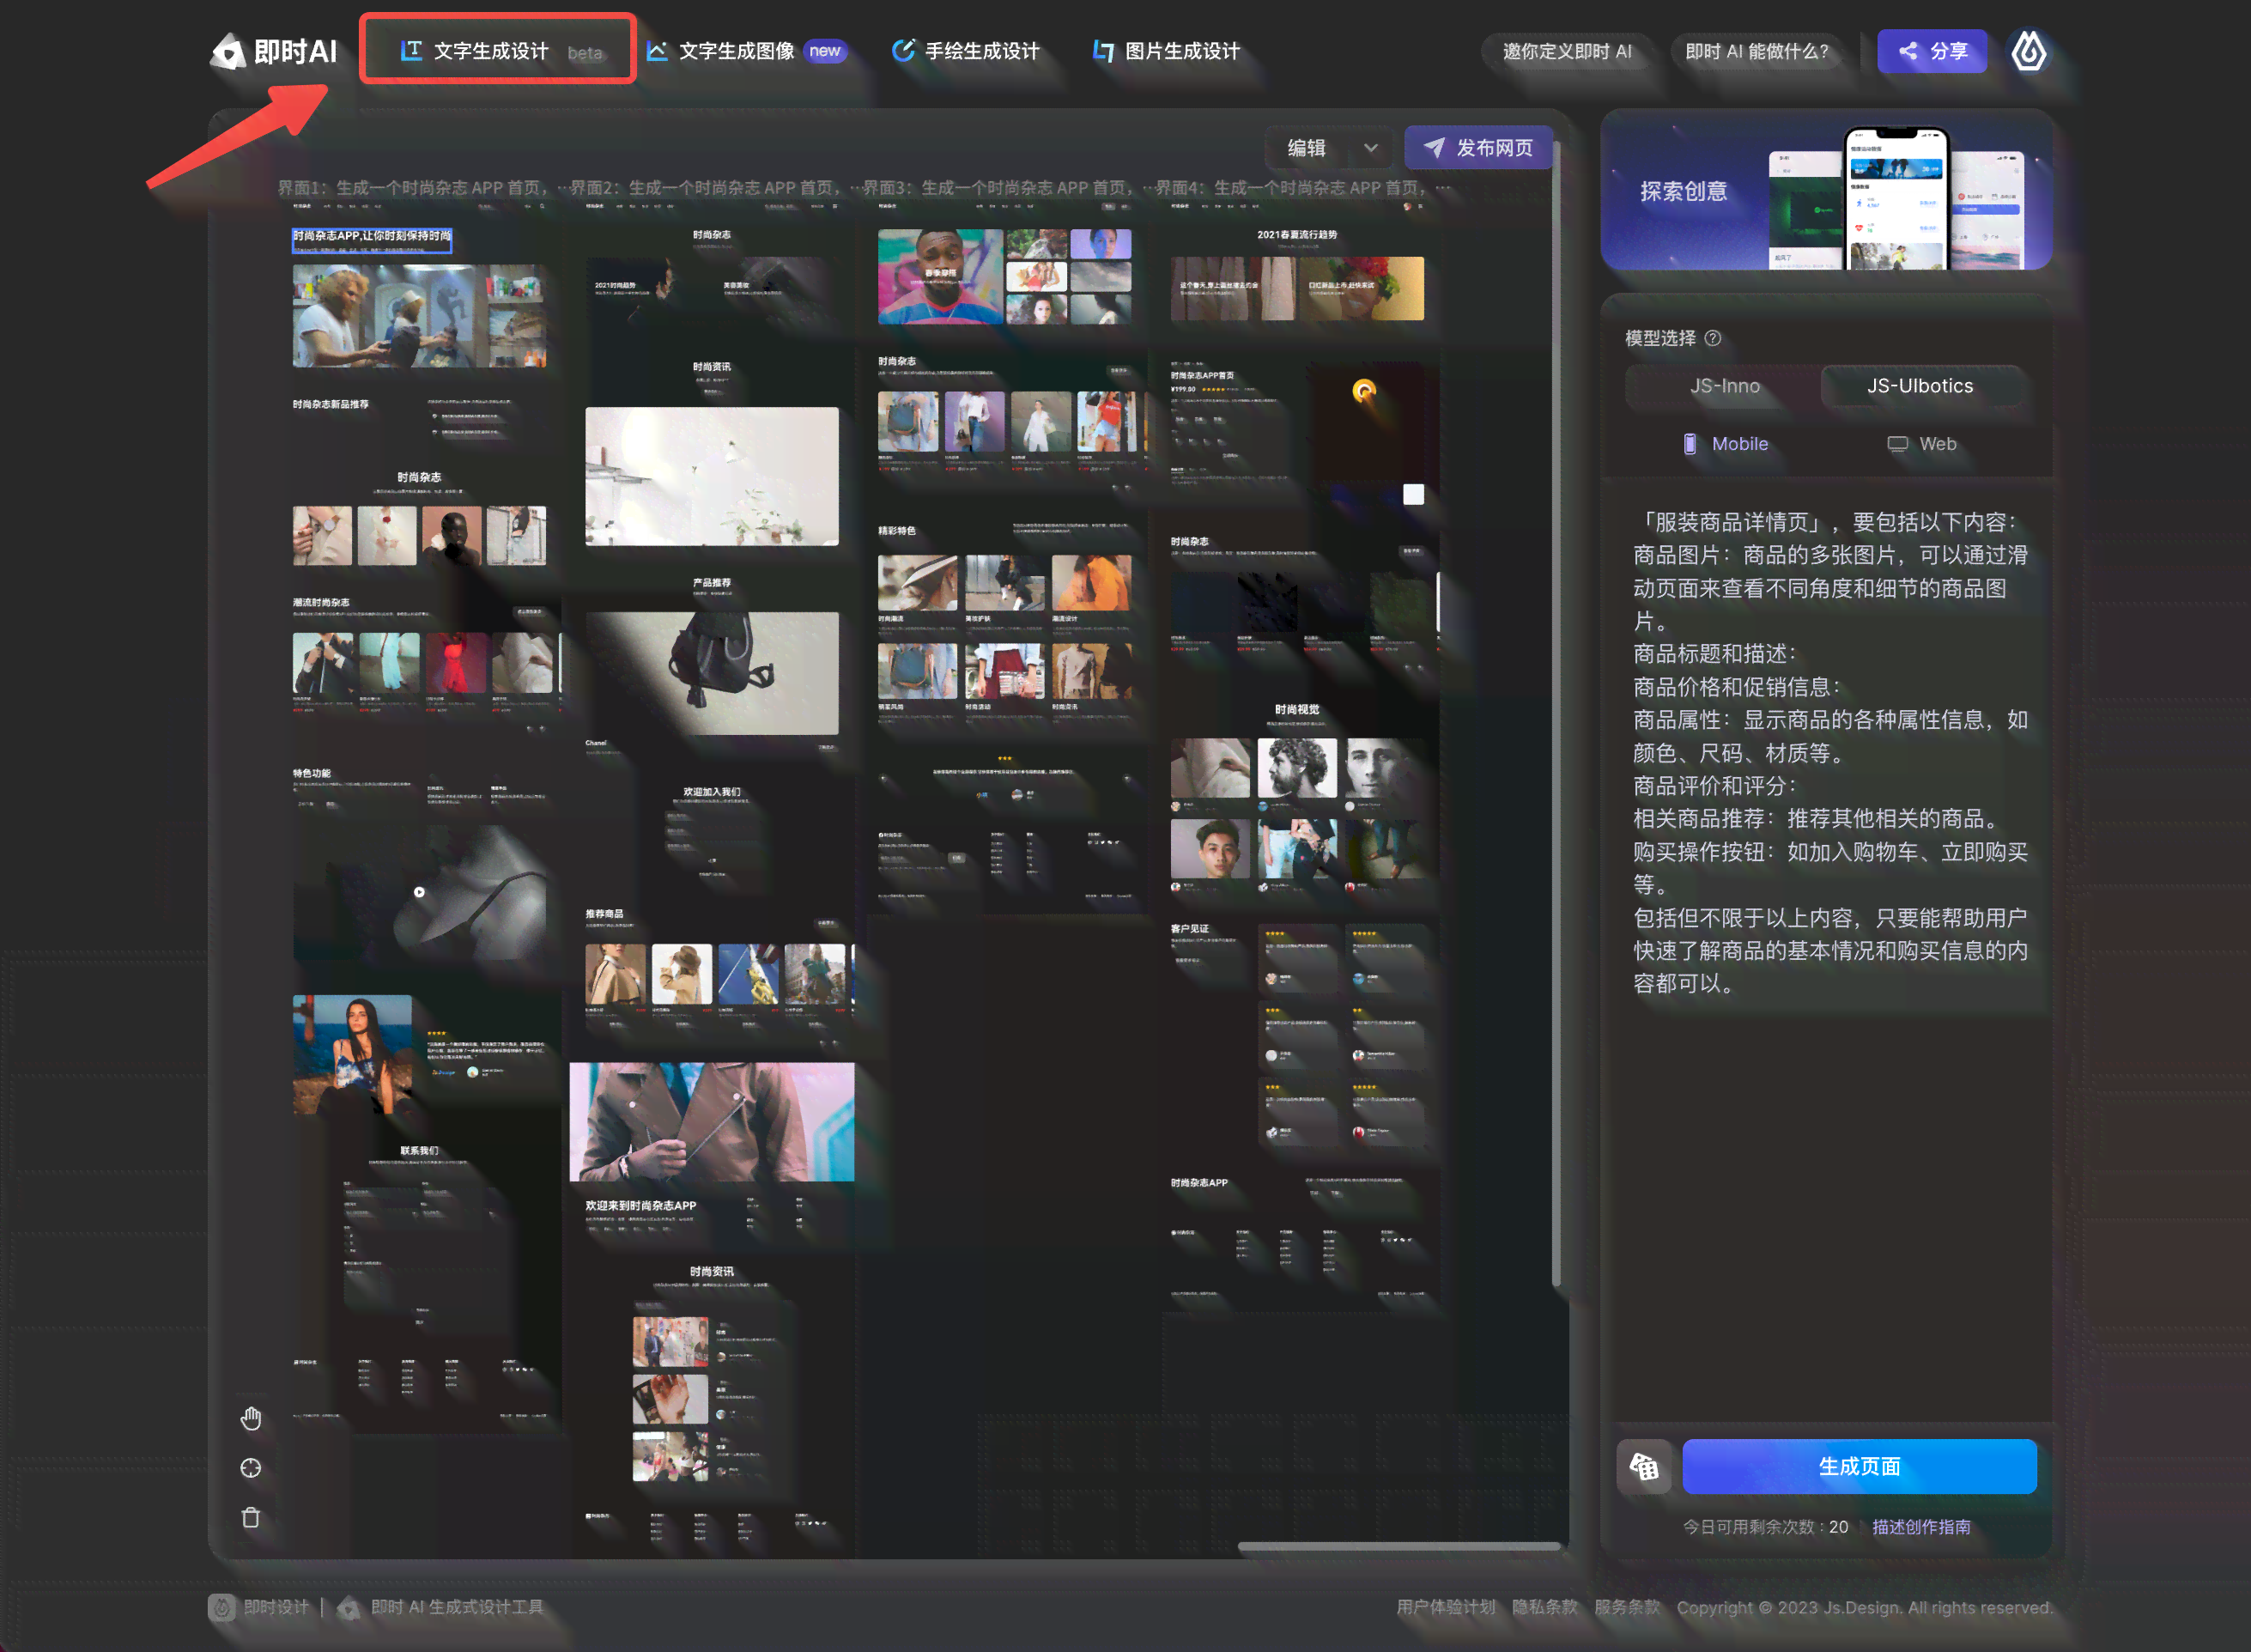
Task: Open the 服务条款 footer link
Action: (1626, 1607)
